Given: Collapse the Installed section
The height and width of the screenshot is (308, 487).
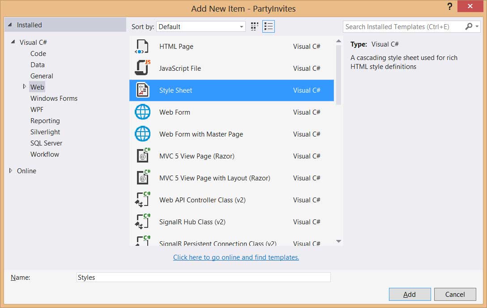Looking at the screenshot, I should click(10, 25).
